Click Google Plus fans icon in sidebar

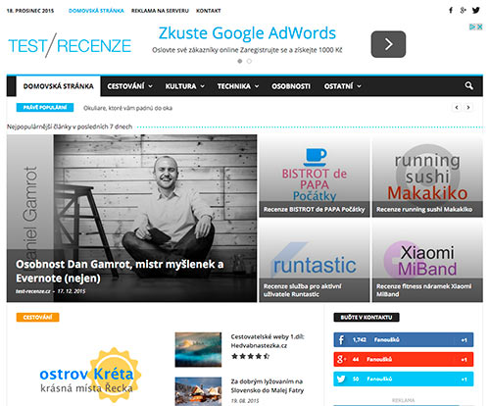pyautogui.click(x=341, y=360)
